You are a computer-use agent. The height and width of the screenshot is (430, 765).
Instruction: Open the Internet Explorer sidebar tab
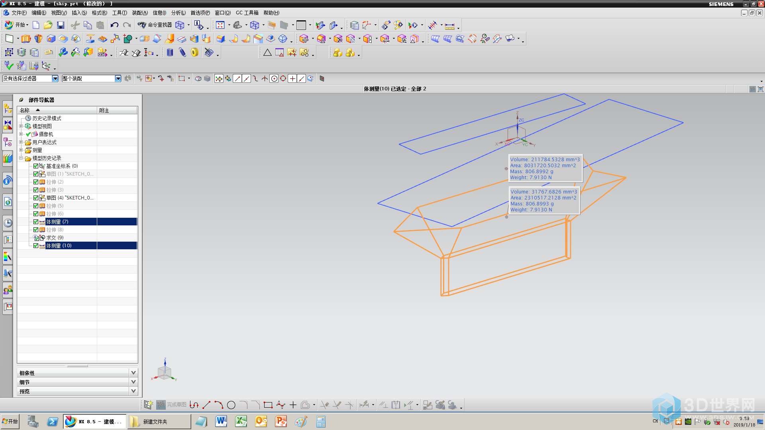tap(8, 202)
